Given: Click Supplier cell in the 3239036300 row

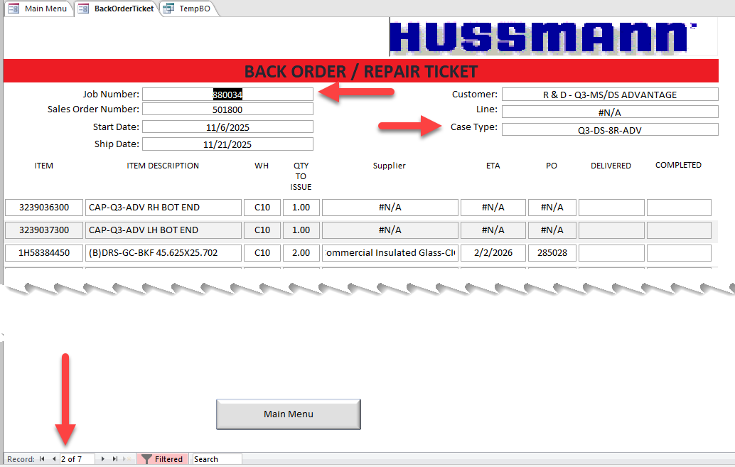Looking at the screenshot, I should [390, 208].
